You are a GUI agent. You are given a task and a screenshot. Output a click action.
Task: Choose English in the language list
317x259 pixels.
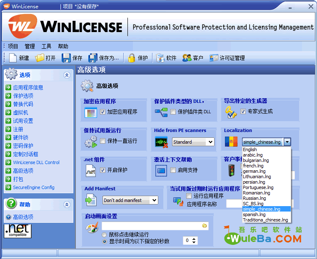[267, 149]
